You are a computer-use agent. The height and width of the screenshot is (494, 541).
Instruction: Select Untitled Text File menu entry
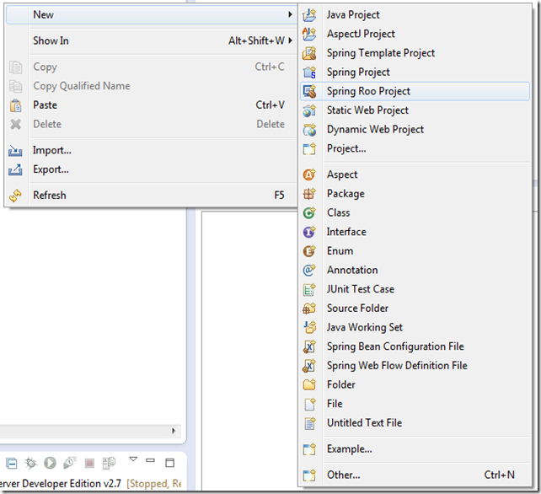tap(415, 423)
